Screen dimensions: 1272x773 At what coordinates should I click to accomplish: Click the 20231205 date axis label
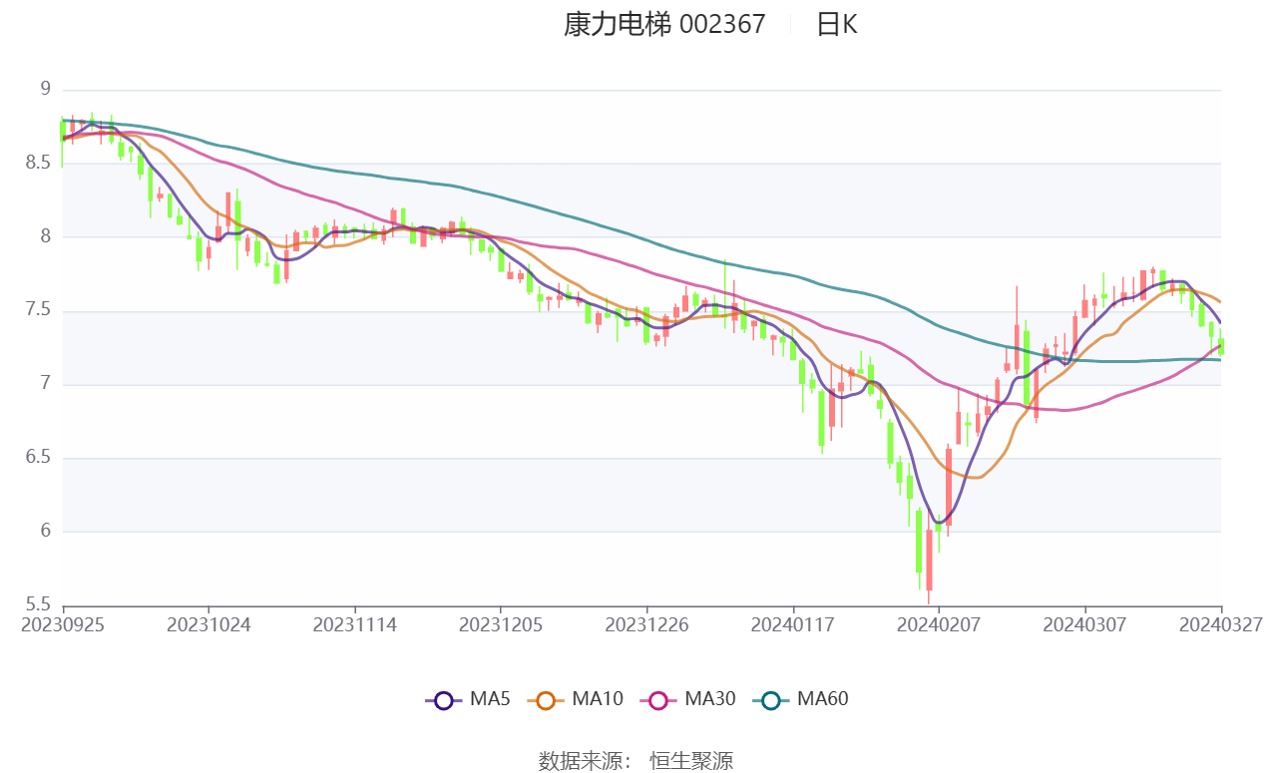click(501, 624)
